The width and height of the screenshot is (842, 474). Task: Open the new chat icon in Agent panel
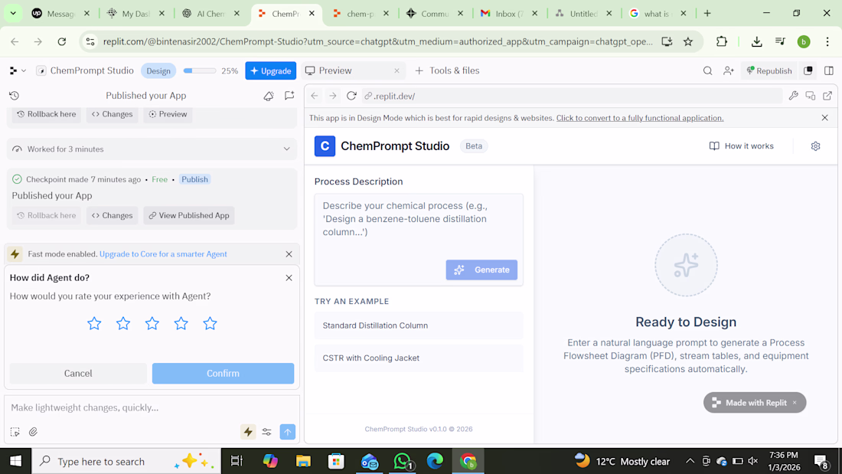coord(289,96)
